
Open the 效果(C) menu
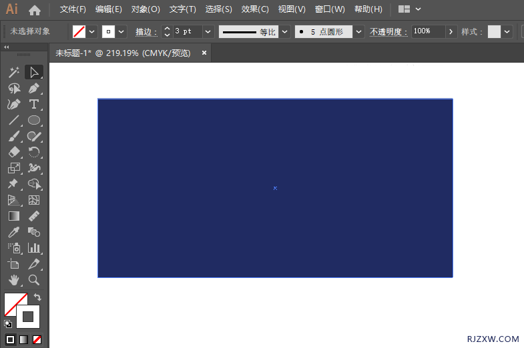point(254,9)
